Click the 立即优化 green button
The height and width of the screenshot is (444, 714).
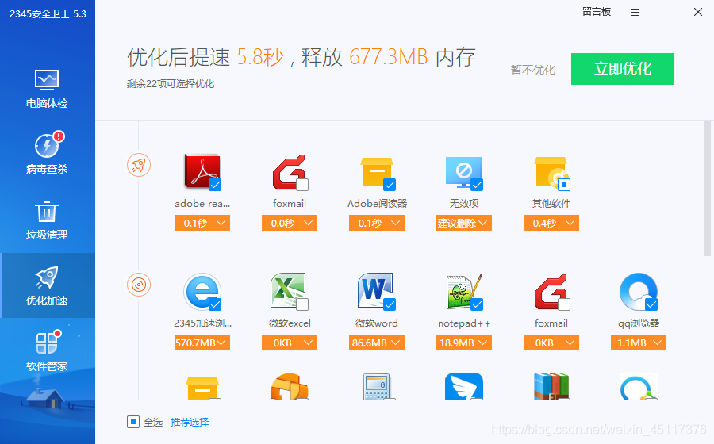click(x=623, y=69)
